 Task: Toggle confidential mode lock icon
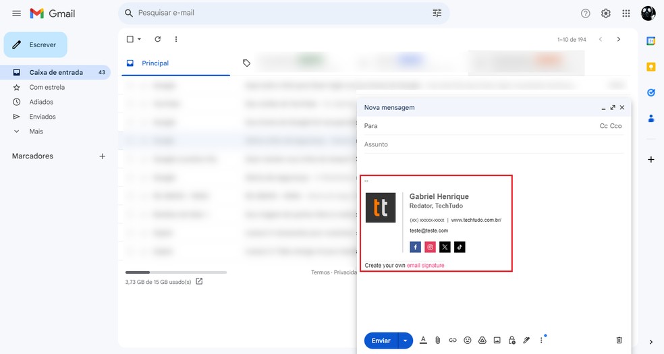click(x=512, y=341)
